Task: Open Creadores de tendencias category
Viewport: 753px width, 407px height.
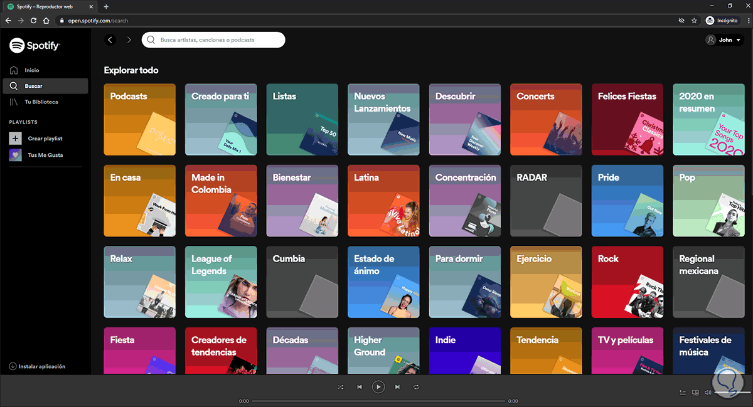Action: click(x=221, y=351)
